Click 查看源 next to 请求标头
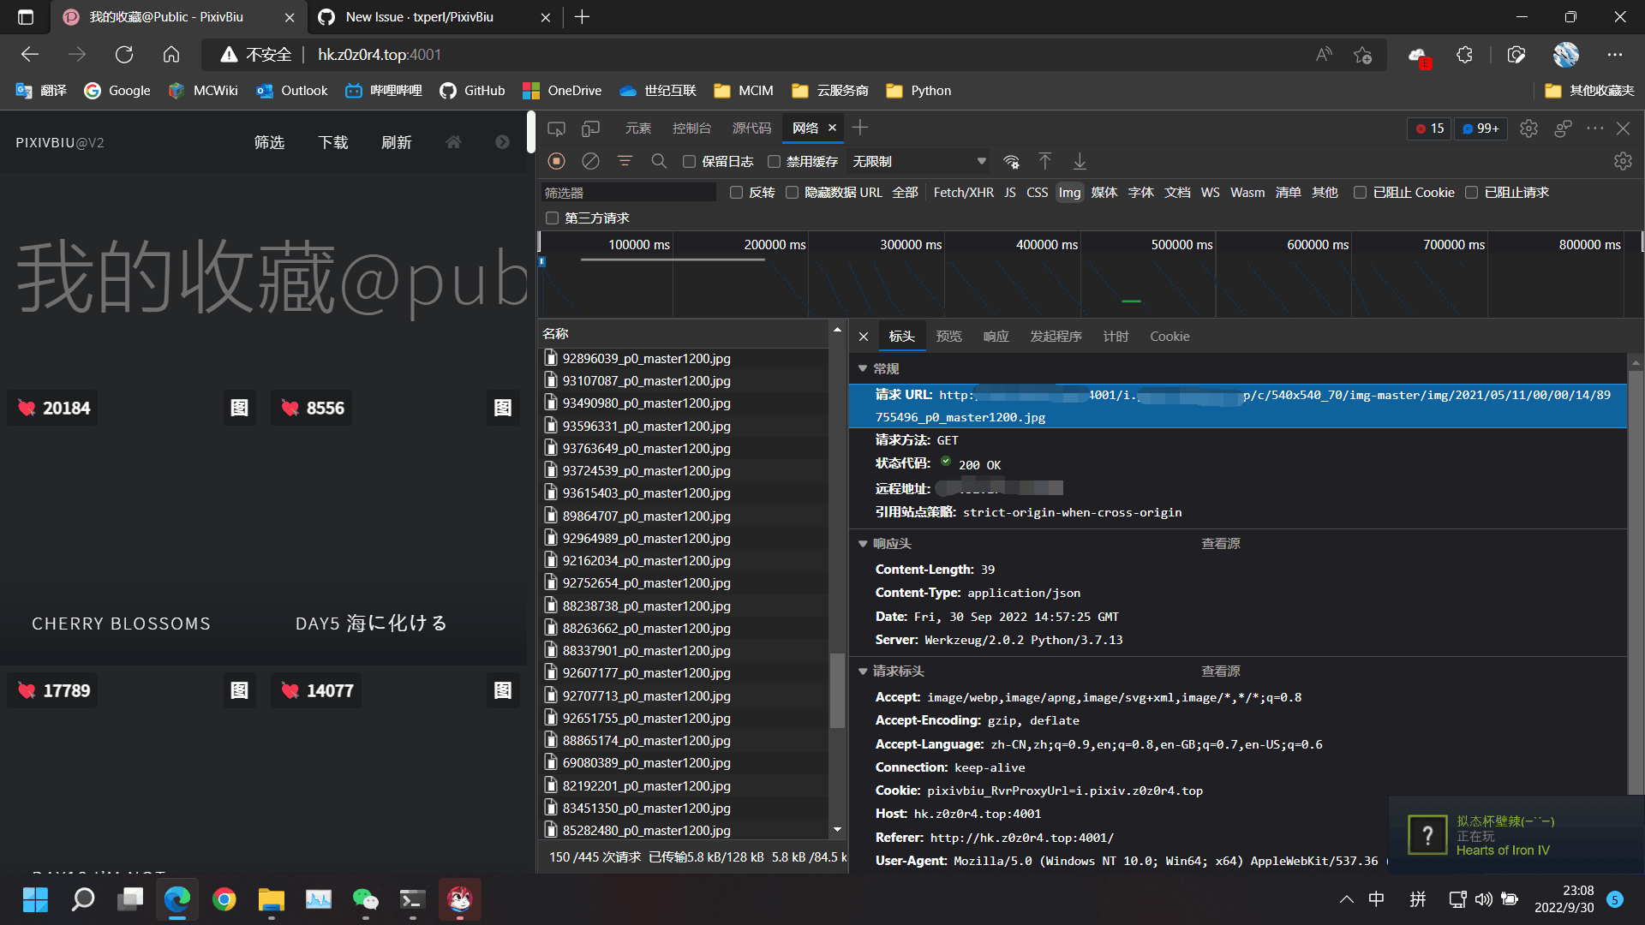The height and width of the screenshot is (925, 1645). pyautogui.click(x=1220, y=671)
